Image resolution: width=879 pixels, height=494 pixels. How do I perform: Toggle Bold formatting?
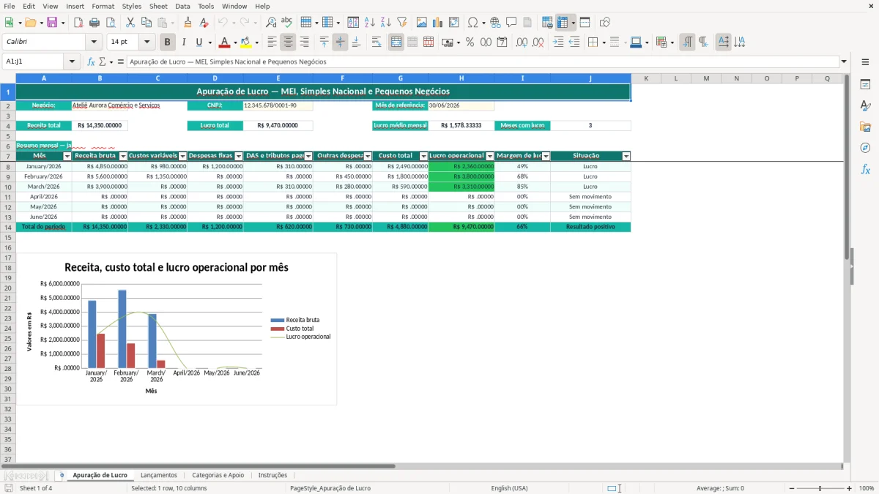pyautogui.click(x=168, y=42)
